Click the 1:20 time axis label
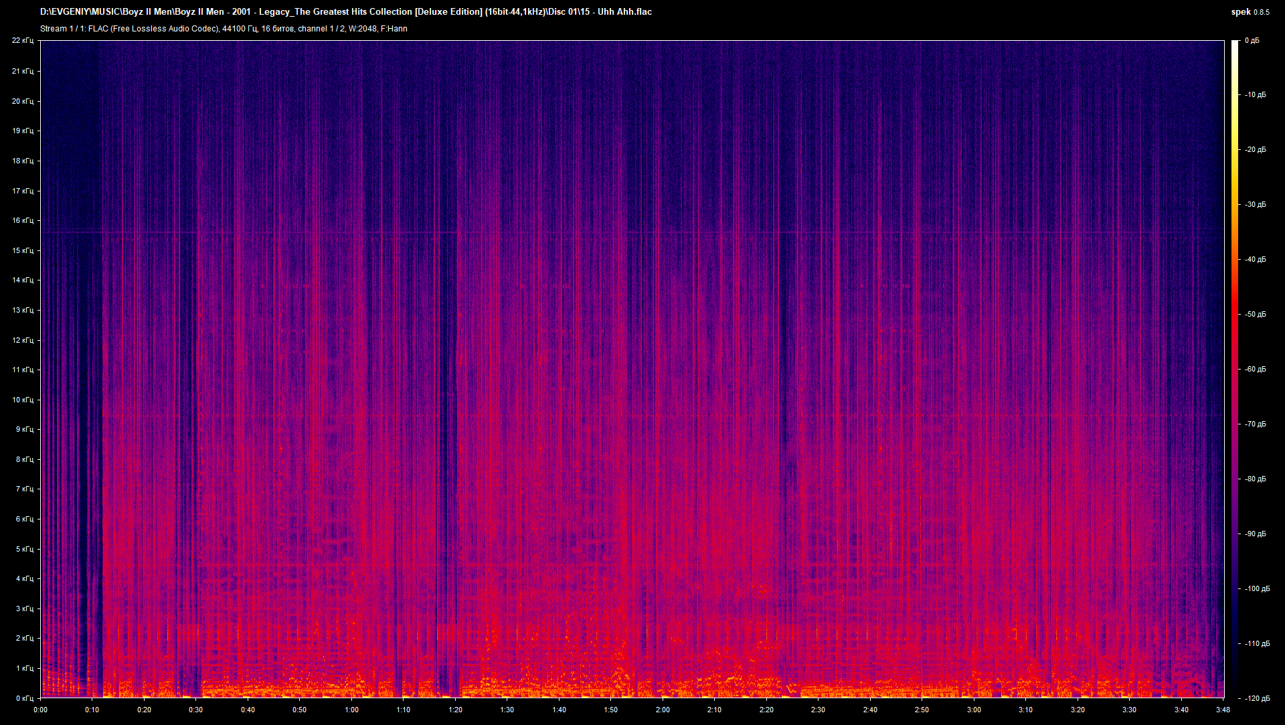Screen dimensions: 1285x725 click(x=455, y=711)
